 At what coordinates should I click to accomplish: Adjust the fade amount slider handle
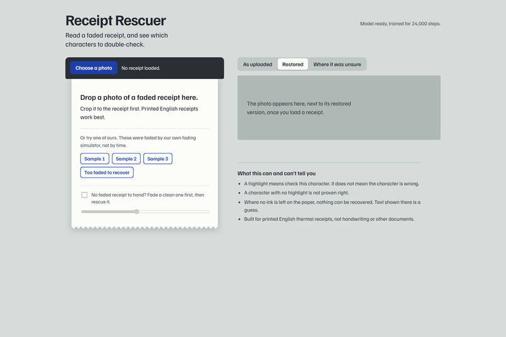click(x=137, y=211)
